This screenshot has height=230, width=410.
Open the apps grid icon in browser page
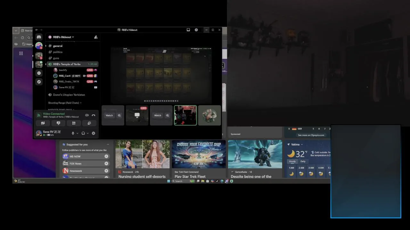point(21,53)
